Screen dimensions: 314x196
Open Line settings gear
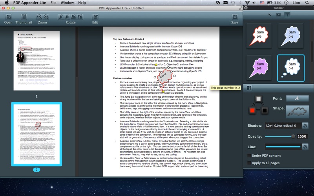[305, 147]
